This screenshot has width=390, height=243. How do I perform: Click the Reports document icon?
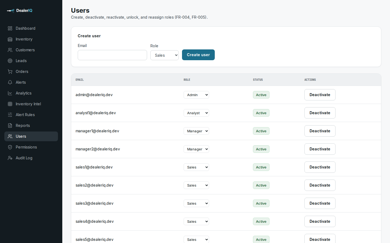click(x=10, y=126)
